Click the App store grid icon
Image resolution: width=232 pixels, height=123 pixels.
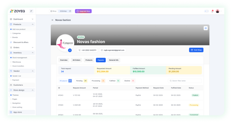click(11, 112)
